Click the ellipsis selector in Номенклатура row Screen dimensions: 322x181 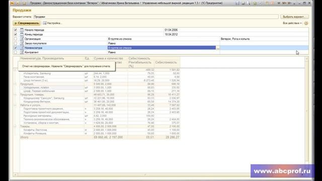point(218,48)
